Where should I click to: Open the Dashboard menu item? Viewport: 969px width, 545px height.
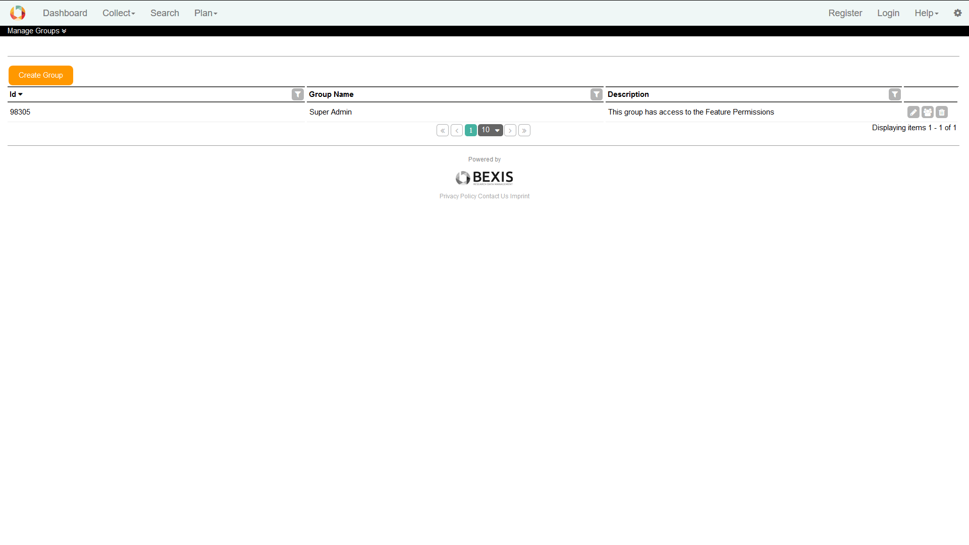(65, 13)
